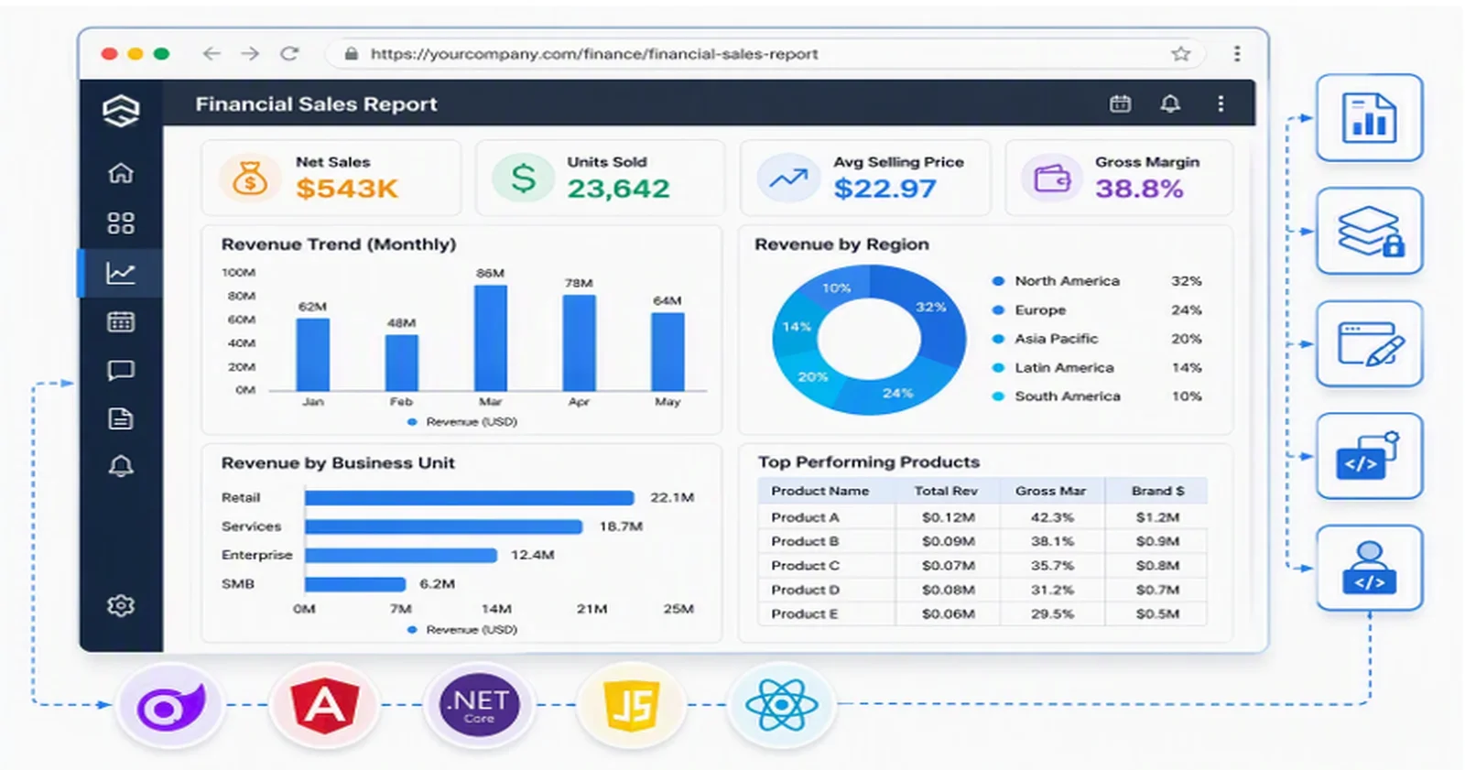Select the line chart analytics sidebar icon
The width and height of the screenshot is (1465, 770).
[x=121, y=273]
